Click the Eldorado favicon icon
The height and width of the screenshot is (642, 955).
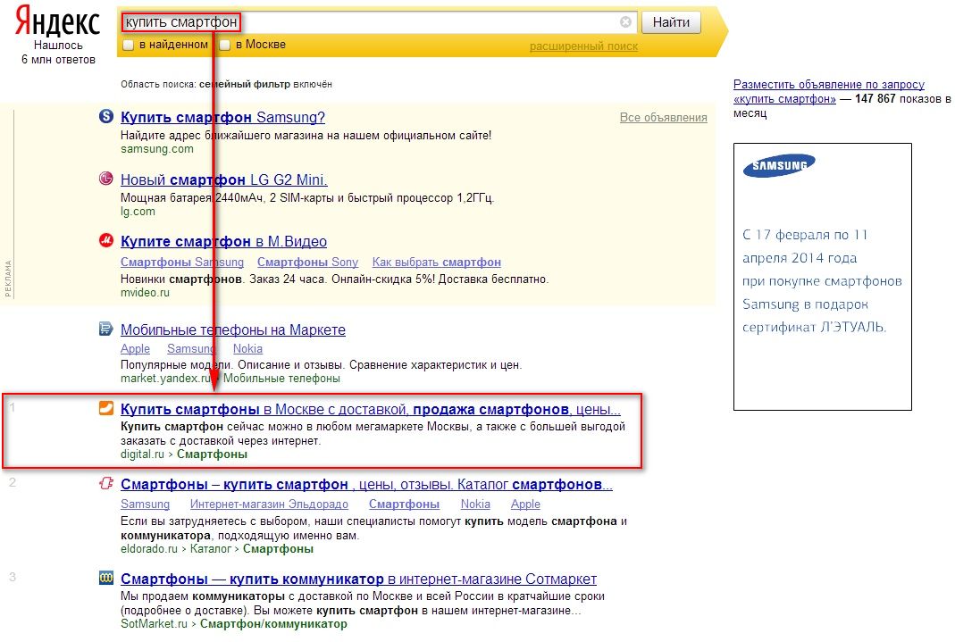click(105, 485)
